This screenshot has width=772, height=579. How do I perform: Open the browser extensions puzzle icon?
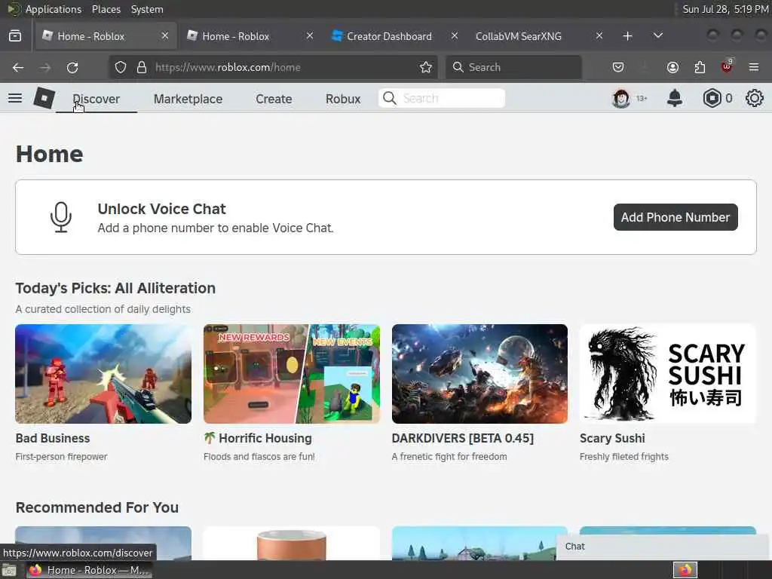[x=700, y=67]
